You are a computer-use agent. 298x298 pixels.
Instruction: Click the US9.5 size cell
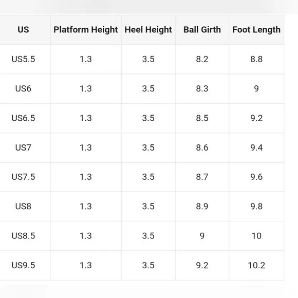(23, 265)
